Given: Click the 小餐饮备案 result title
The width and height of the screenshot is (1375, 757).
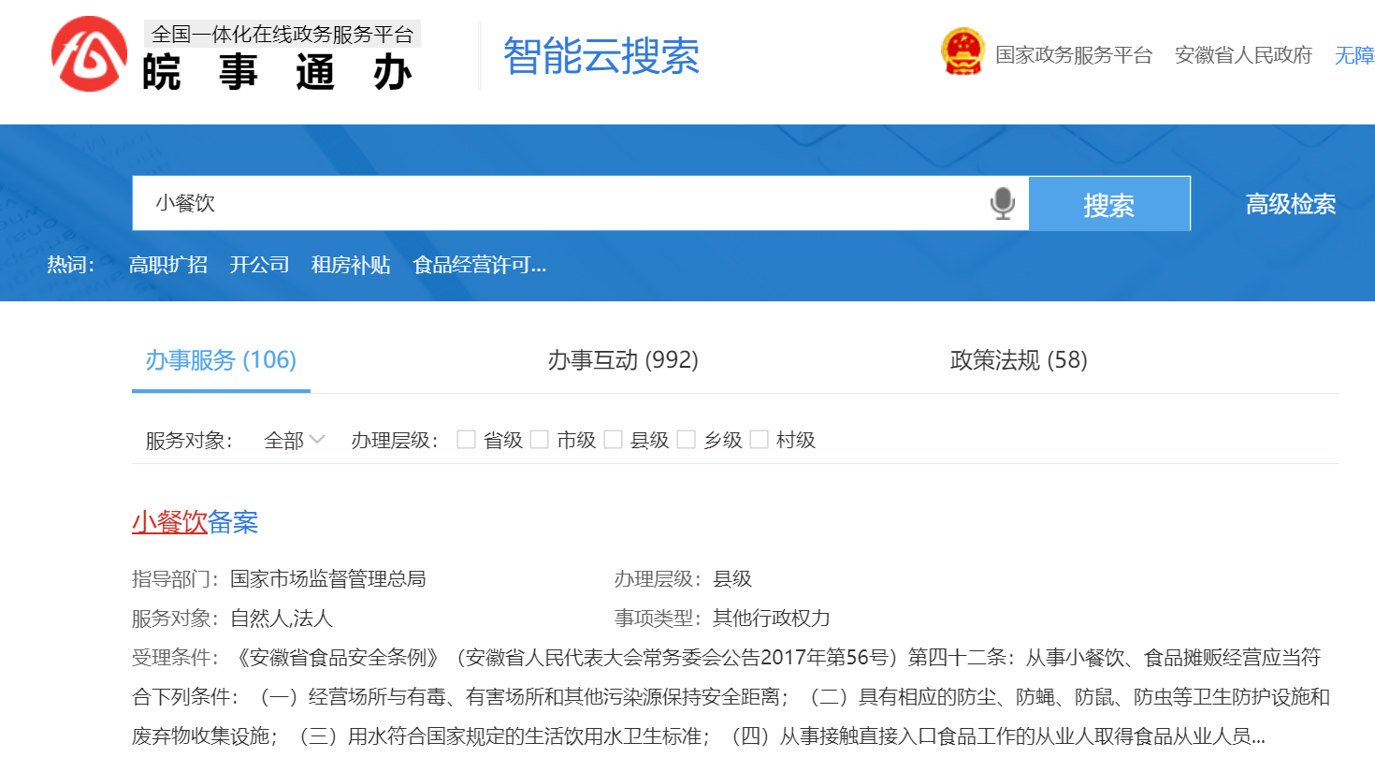Looking at the screenshot, I should click(x=195, y=522).
